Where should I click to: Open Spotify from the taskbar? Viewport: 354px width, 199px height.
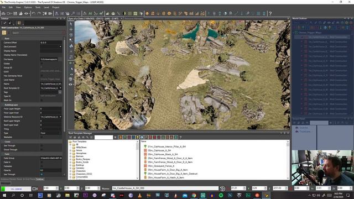point(221,195)
